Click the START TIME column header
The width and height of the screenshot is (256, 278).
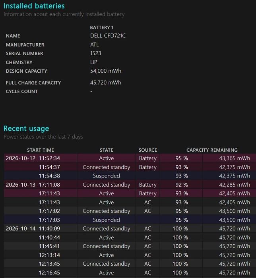point(41,150)
